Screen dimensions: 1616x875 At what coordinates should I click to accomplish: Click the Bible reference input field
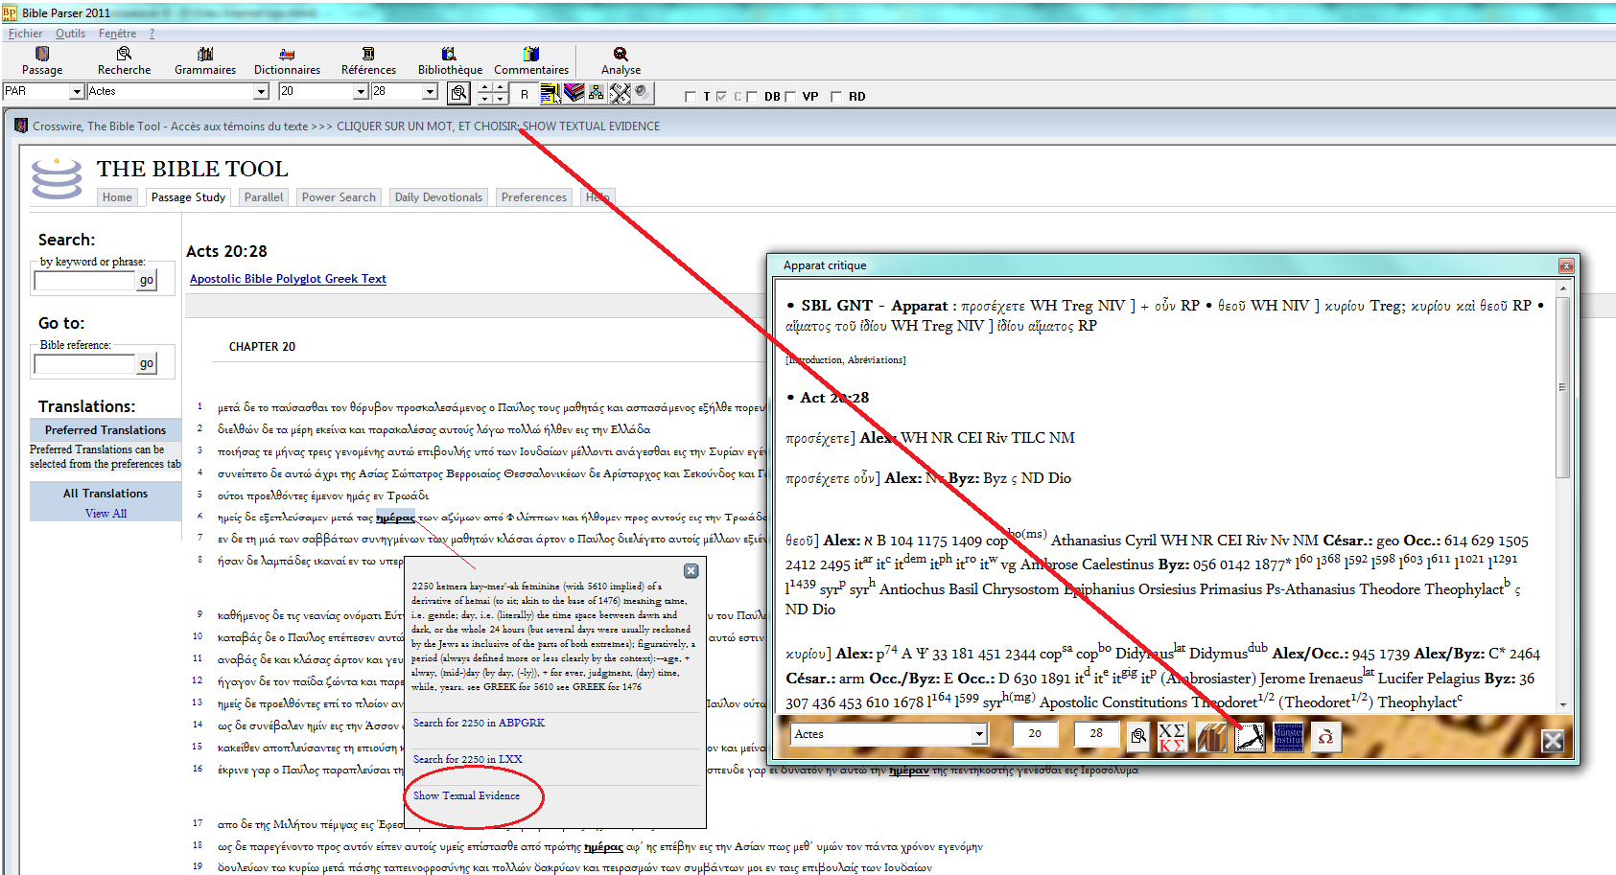point(84,364)
